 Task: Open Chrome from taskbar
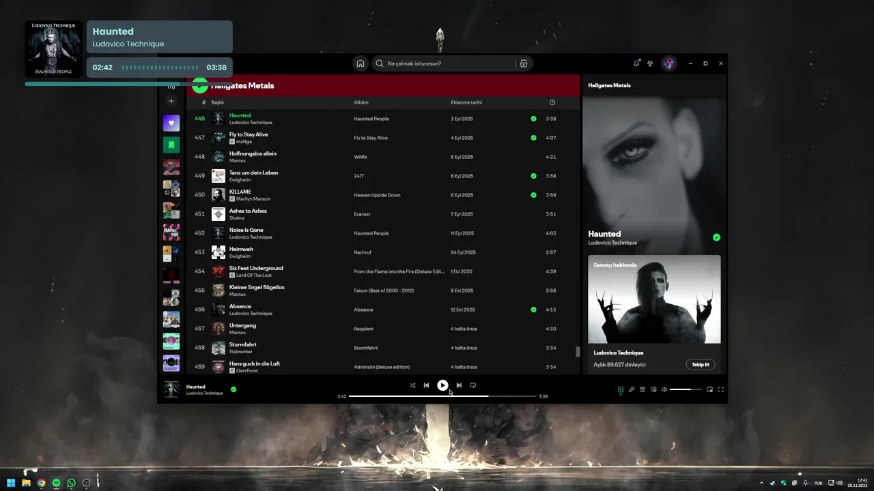[x=41, y=483]
